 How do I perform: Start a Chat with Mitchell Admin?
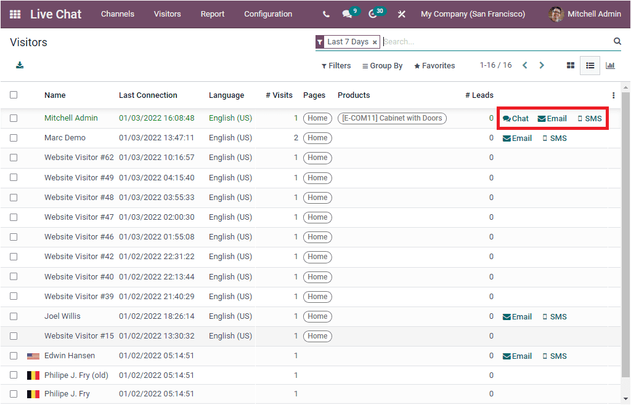click(x=515, y=118)
